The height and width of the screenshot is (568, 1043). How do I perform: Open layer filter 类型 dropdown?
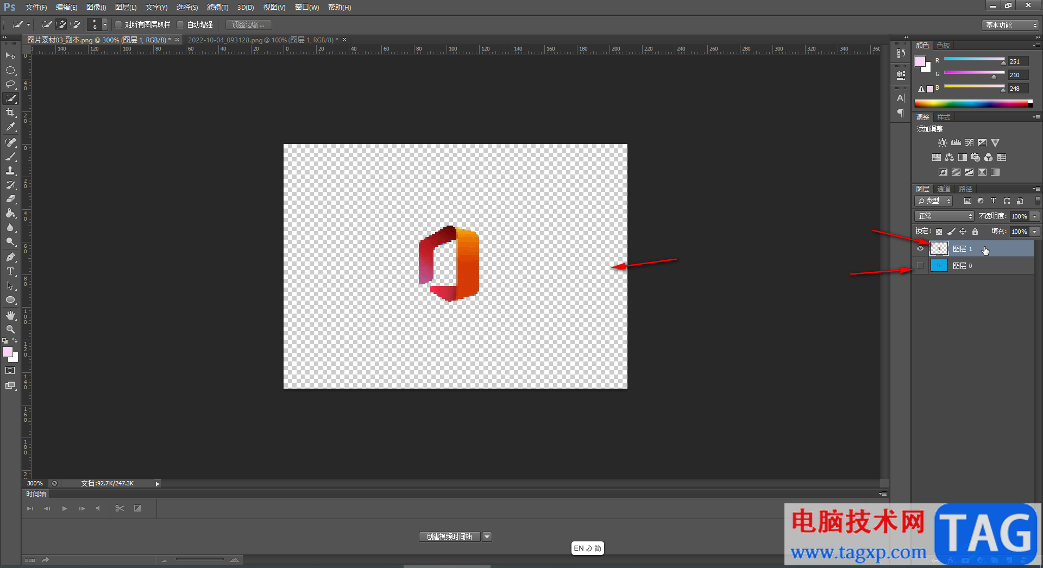click(x=934, y=201)
